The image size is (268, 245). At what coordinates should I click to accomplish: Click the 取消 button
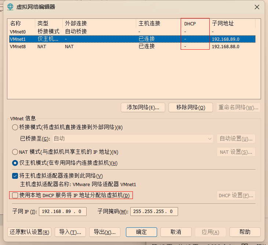[x=176, y=232]
